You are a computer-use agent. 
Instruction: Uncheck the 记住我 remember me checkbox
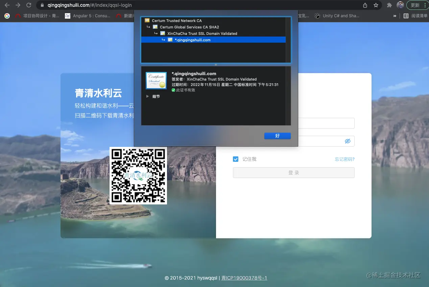pyautogui.click(x=236, y=159)
